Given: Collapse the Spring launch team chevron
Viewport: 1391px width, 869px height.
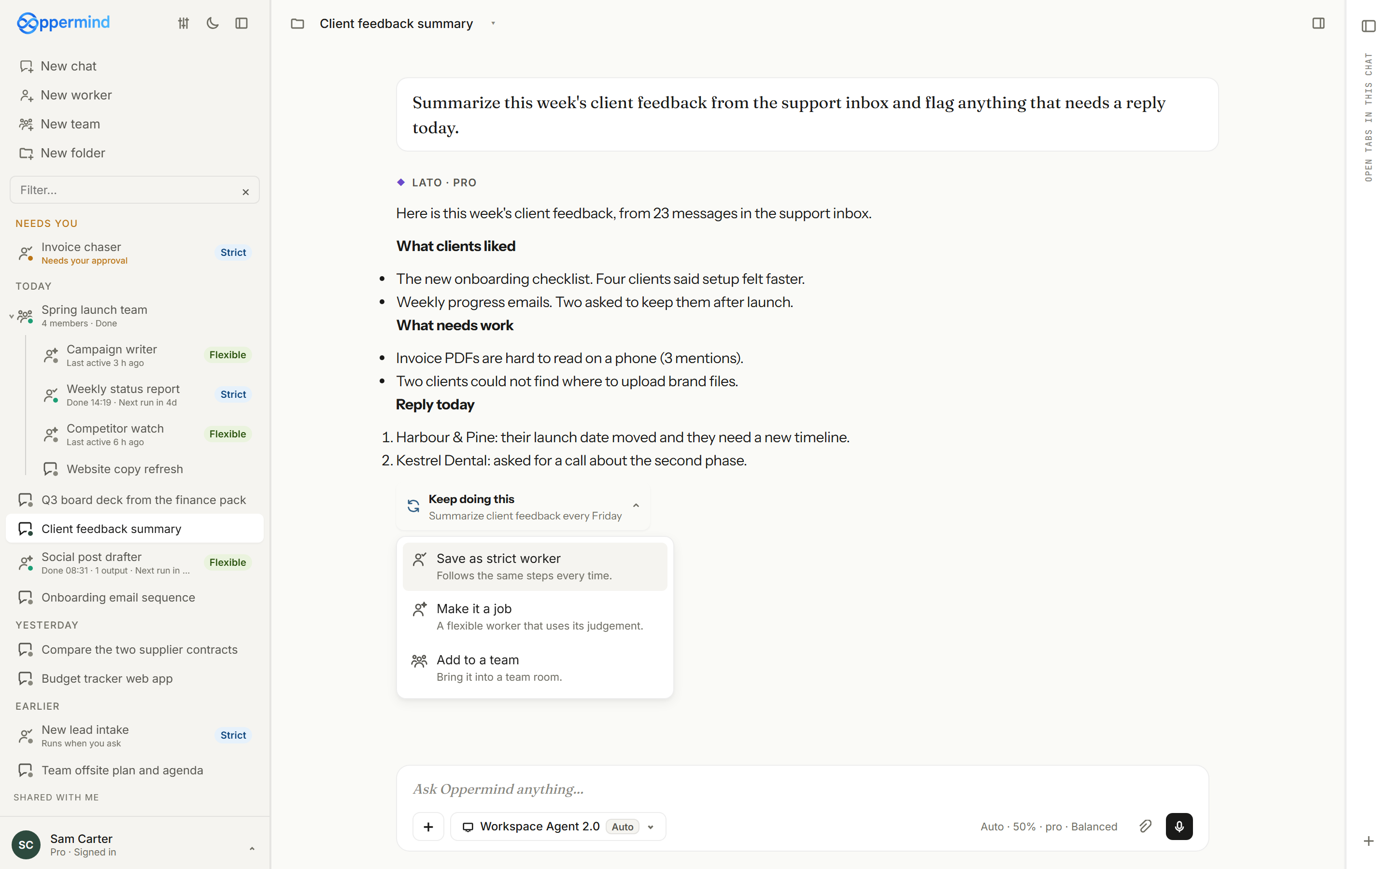Looking at the screenshot, I should [11, 316].
